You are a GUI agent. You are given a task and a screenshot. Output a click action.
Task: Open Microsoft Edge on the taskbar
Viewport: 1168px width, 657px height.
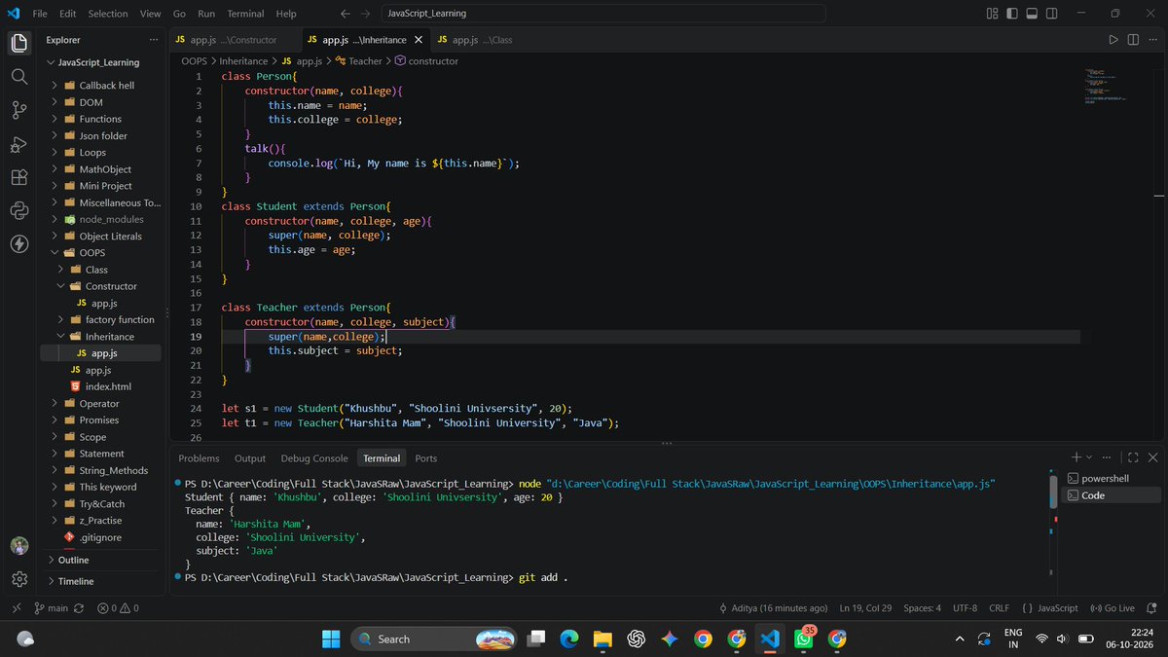click(x=569, y=639)
